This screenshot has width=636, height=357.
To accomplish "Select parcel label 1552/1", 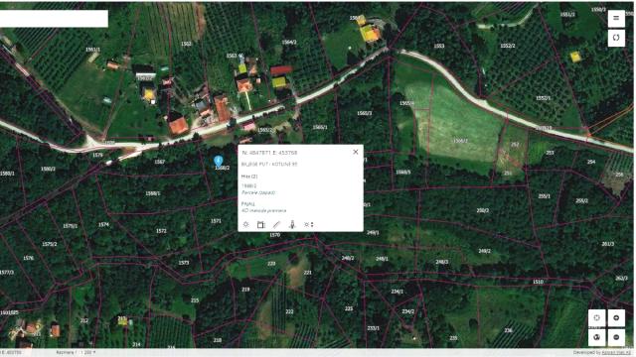I will tap(544, 98).
